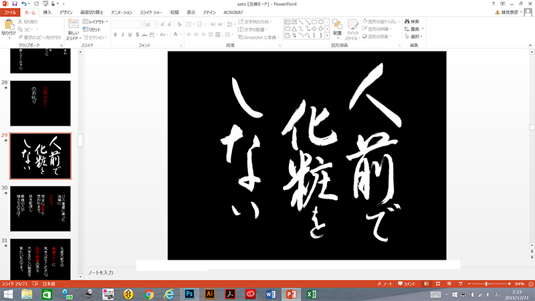Toggle the Notes (ノート) pane button

pos(385,284)
